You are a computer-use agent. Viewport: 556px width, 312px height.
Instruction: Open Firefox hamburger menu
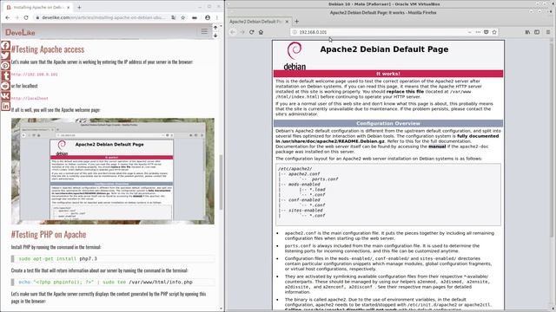pyautogui.click(x=548, y=32)
